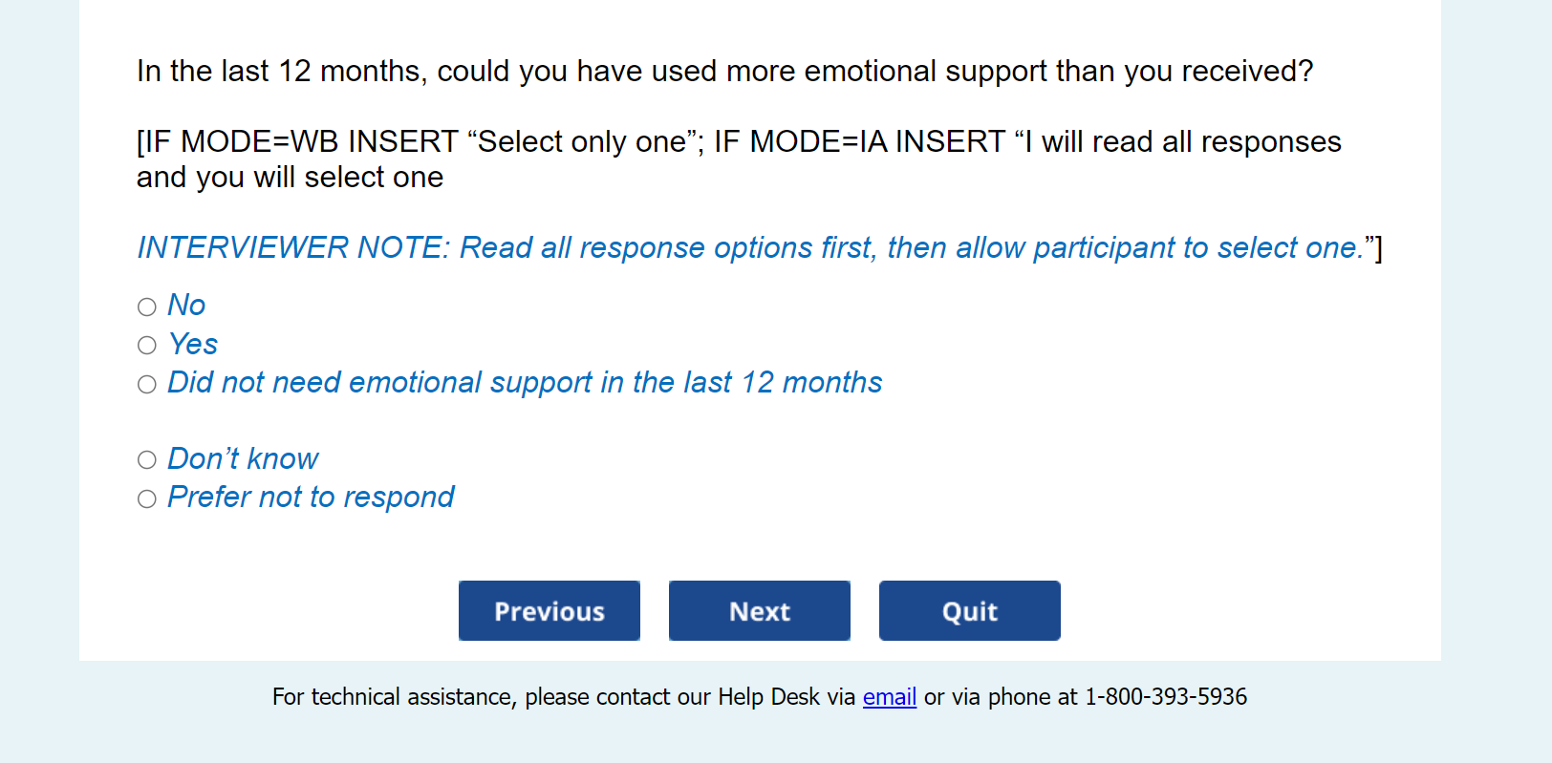This screenshot has height=763, width=1552.
Task: Click 'Did not need emotional support' label text
Action: (x=525, y=383)
